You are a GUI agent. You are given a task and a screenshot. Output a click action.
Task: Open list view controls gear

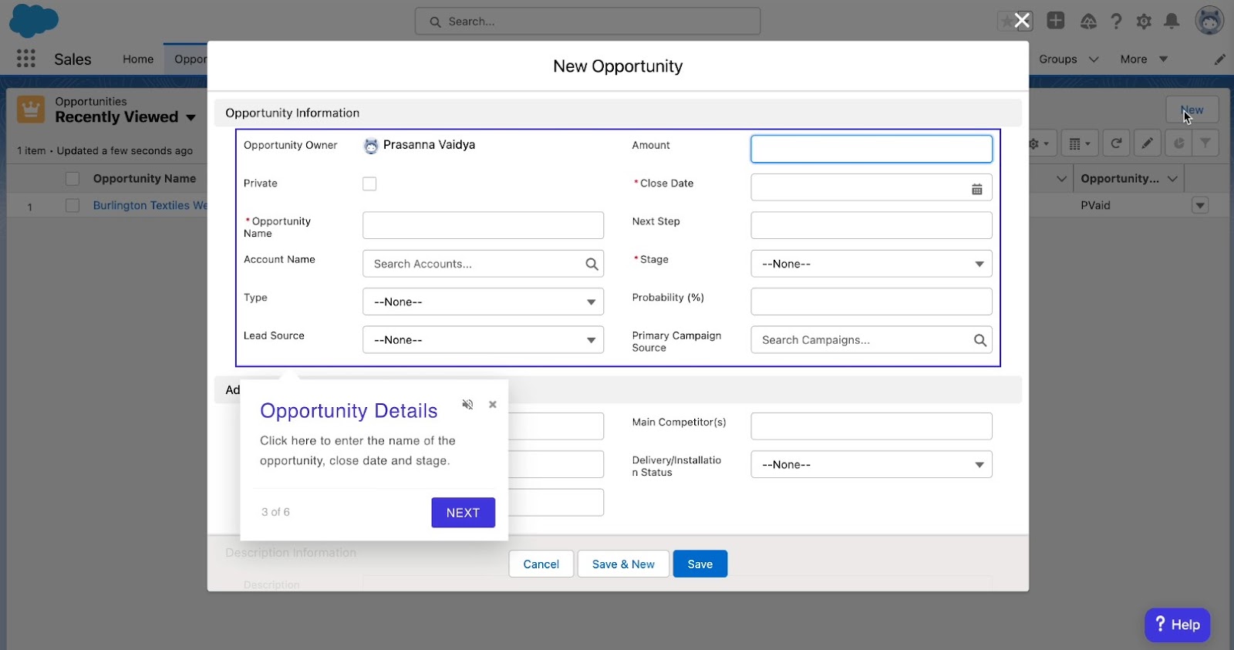point(1039,143)
